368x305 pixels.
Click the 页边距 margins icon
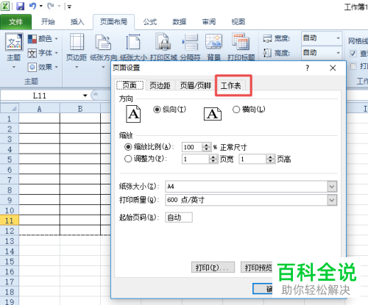coord(77,42)
